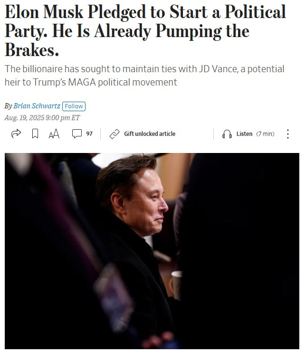Click 'MAGA' in the subheadline
Image resolution: width=305 pixels, height=353 pixels.
point(82,82)
